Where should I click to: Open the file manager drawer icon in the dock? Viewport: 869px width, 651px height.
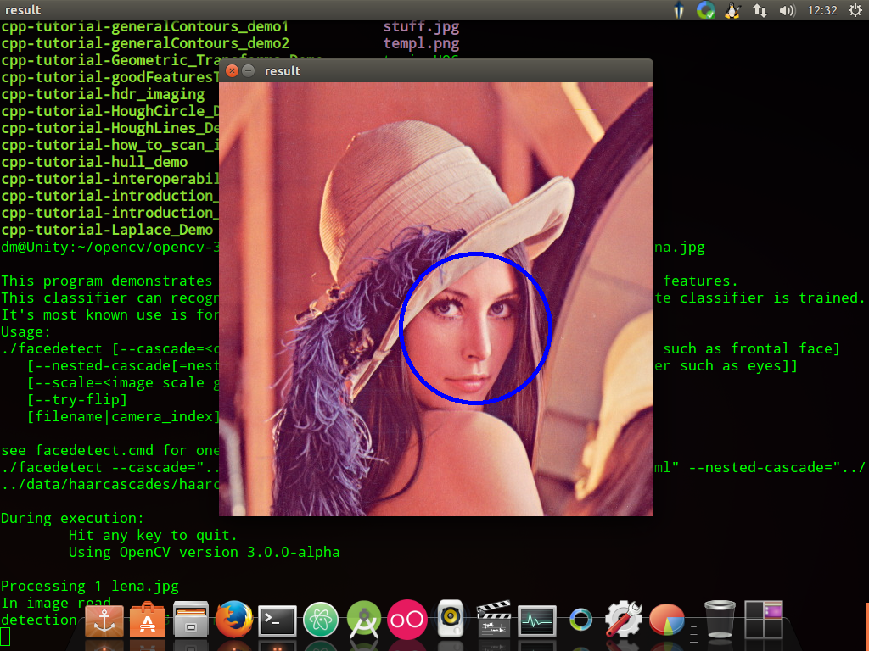191,620
